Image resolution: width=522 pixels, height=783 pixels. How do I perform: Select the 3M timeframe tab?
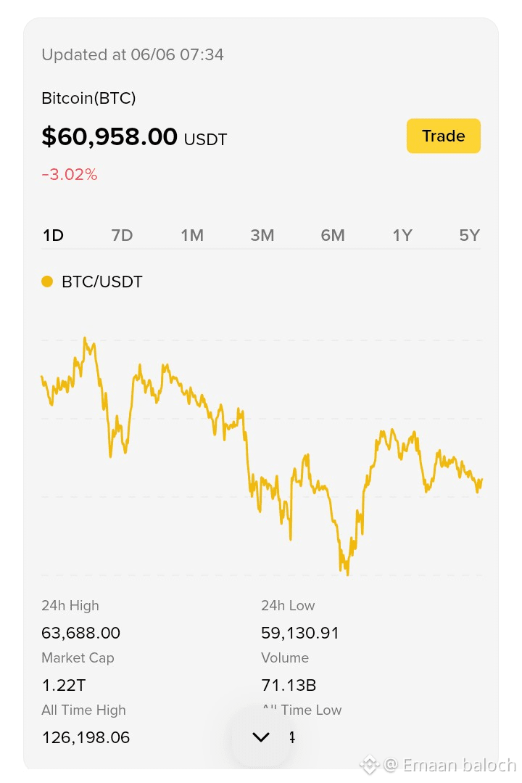[x=262, y=235]
